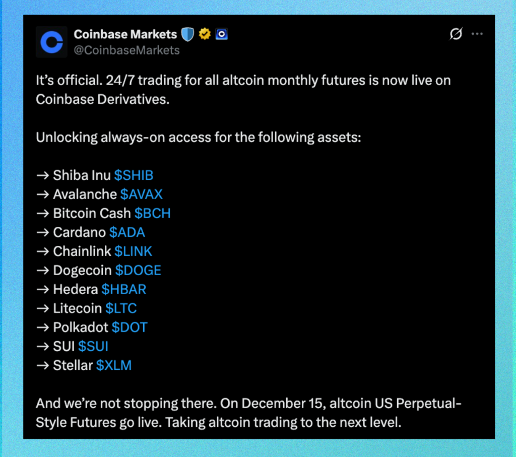Click the @CoinbaseMarkets handle
The height and width of the screenshot is (457, 516).
click(126, 50)
